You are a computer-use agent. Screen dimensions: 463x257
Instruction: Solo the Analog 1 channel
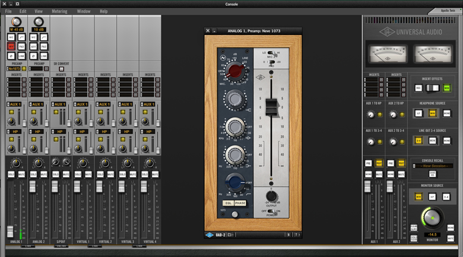tap(11, 174)
